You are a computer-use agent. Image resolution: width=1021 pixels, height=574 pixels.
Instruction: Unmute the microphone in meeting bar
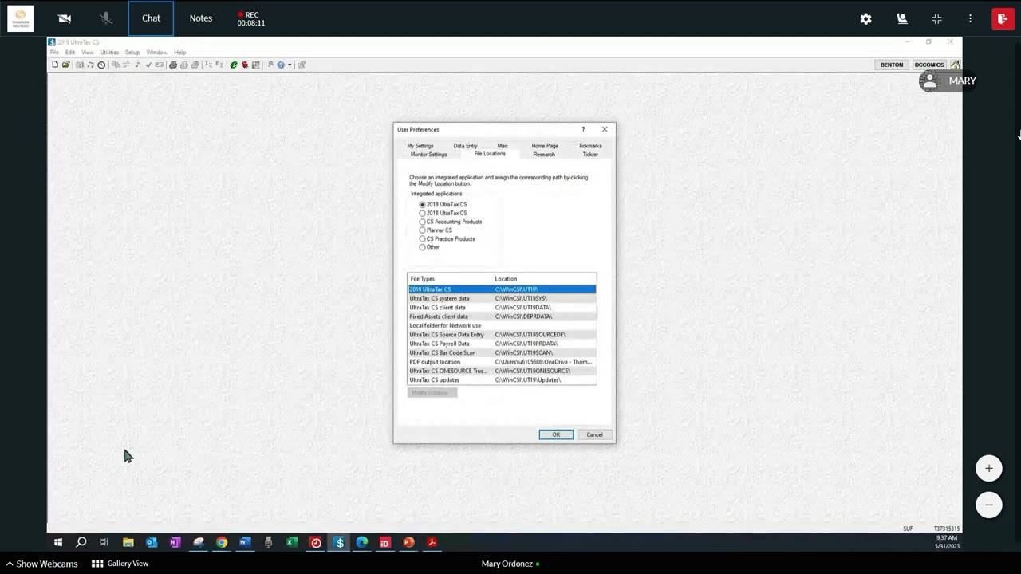pyautogui.click(x=107, y=18)
